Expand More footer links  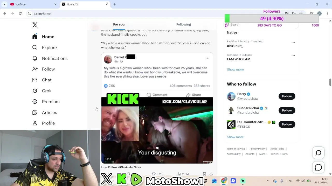(263, 154)
